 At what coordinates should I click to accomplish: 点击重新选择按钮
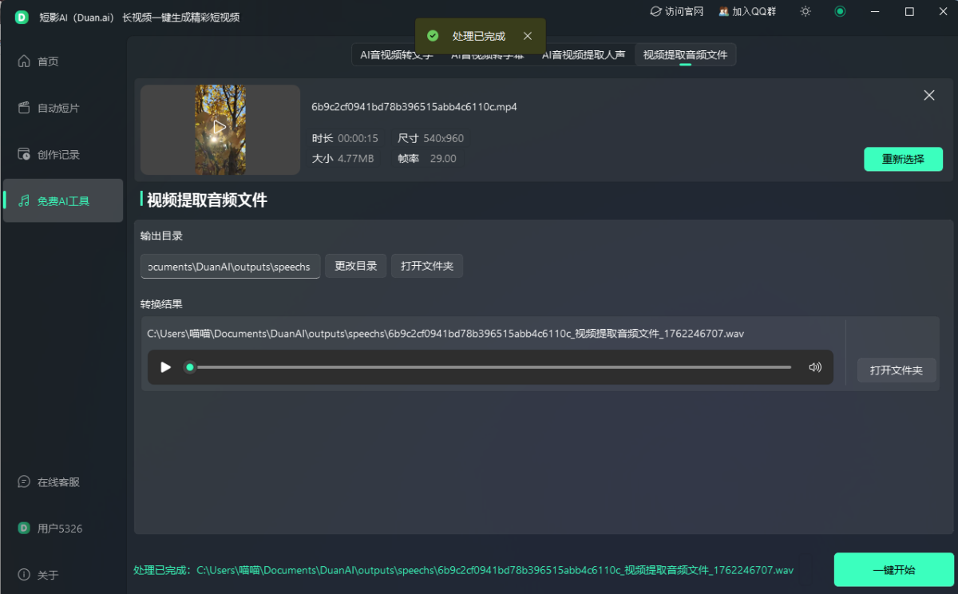[x=903, y=159]
